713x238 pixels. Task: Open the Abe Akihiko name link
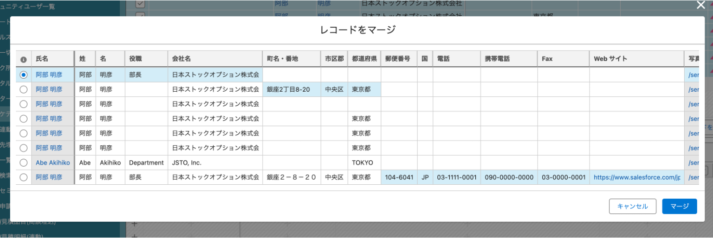click(x=53, y=163)
